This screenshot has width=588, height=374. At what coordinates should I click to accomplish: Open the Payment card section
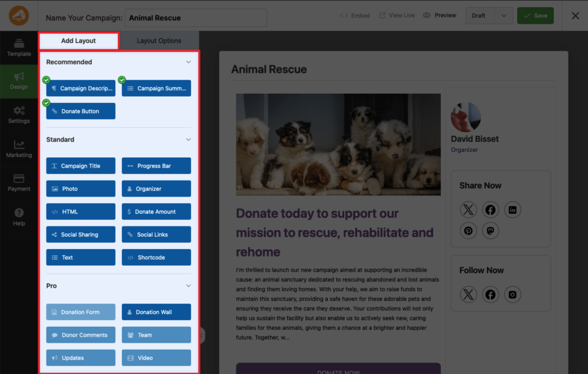(x=19, y=183)
